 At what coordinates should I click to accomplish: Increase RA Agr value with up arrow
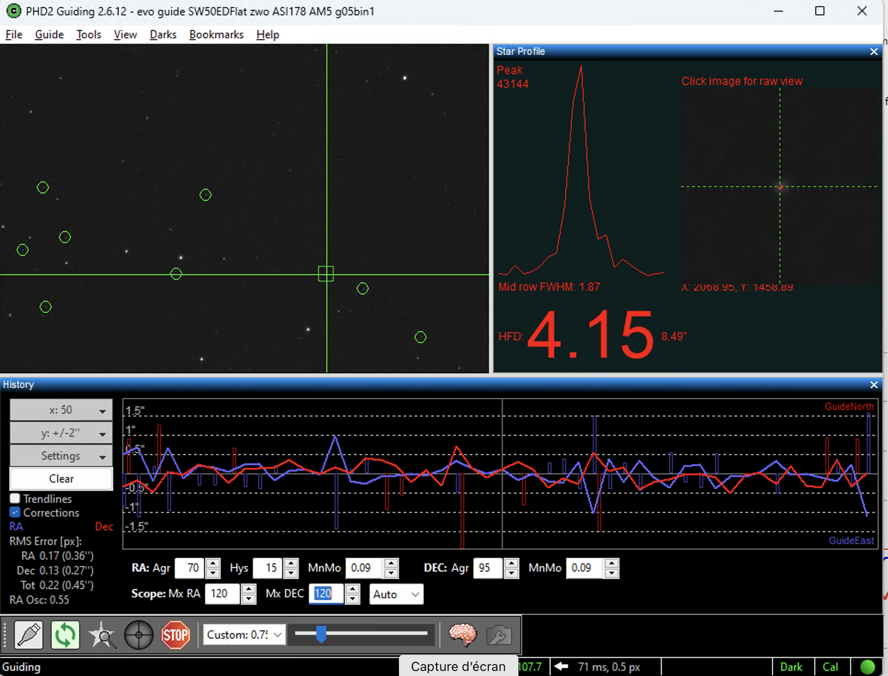[x=212, y=563]
